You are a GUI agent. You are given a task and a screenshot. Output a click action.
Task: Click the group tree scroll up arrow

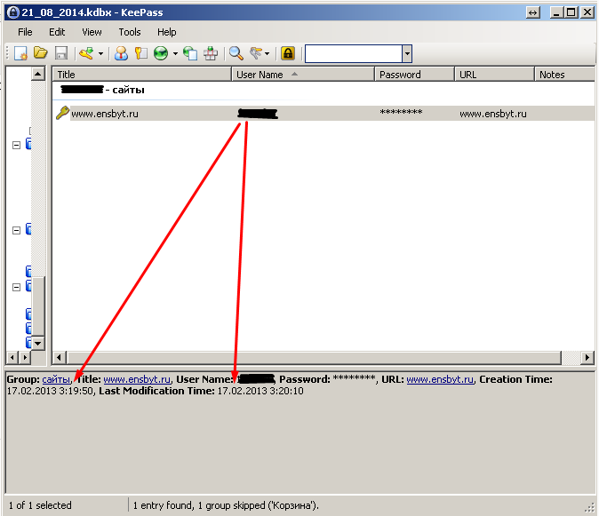point(38,74)
